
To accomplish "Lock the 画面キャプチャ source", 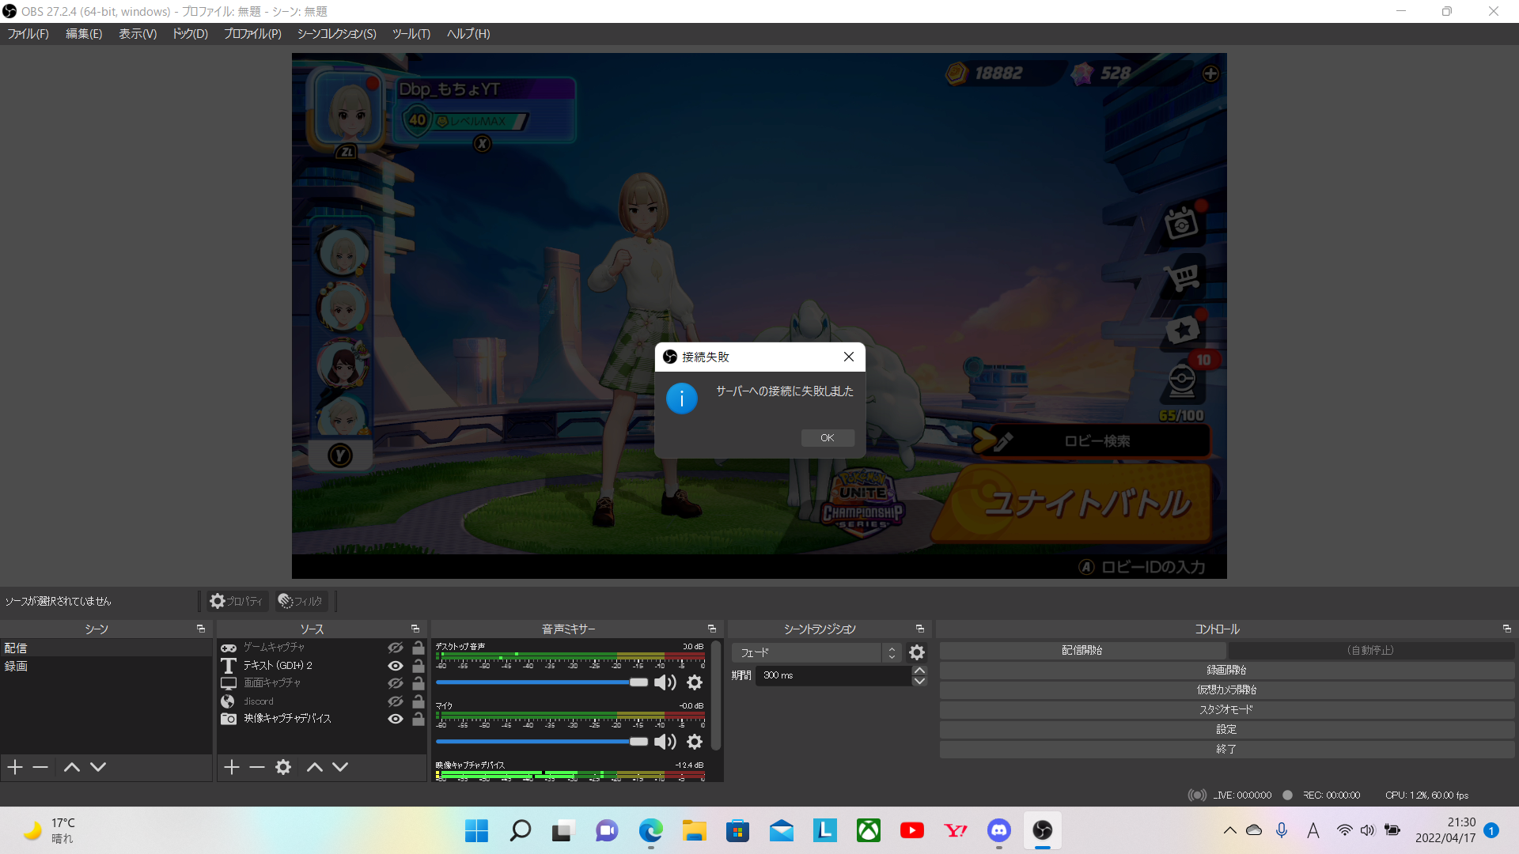I will tap(419, 683).
